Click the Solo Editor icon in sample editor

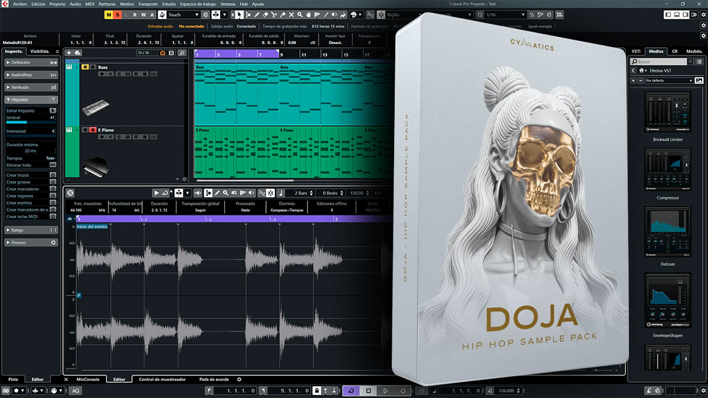tap(70, 193)
